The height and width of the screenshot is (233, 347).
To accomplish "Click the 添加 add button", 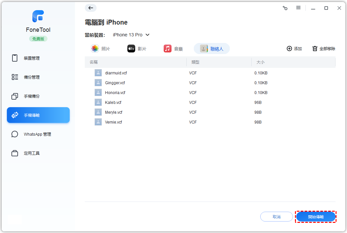I will 294,49.
